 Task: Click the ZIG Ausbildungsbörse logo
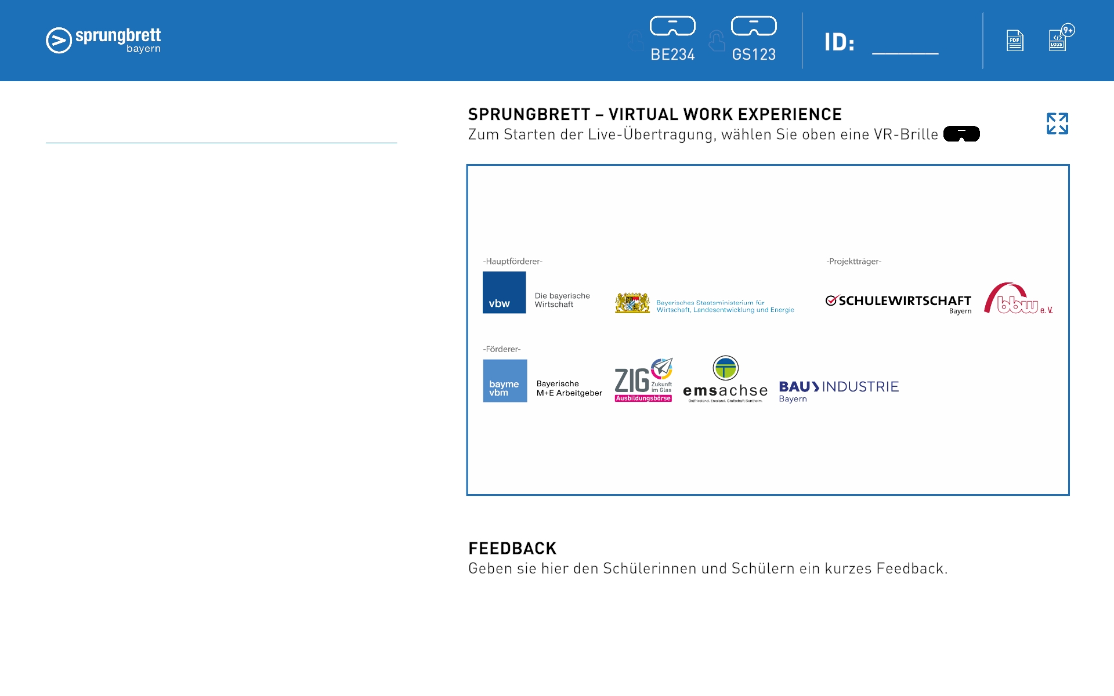coord(643,380)
